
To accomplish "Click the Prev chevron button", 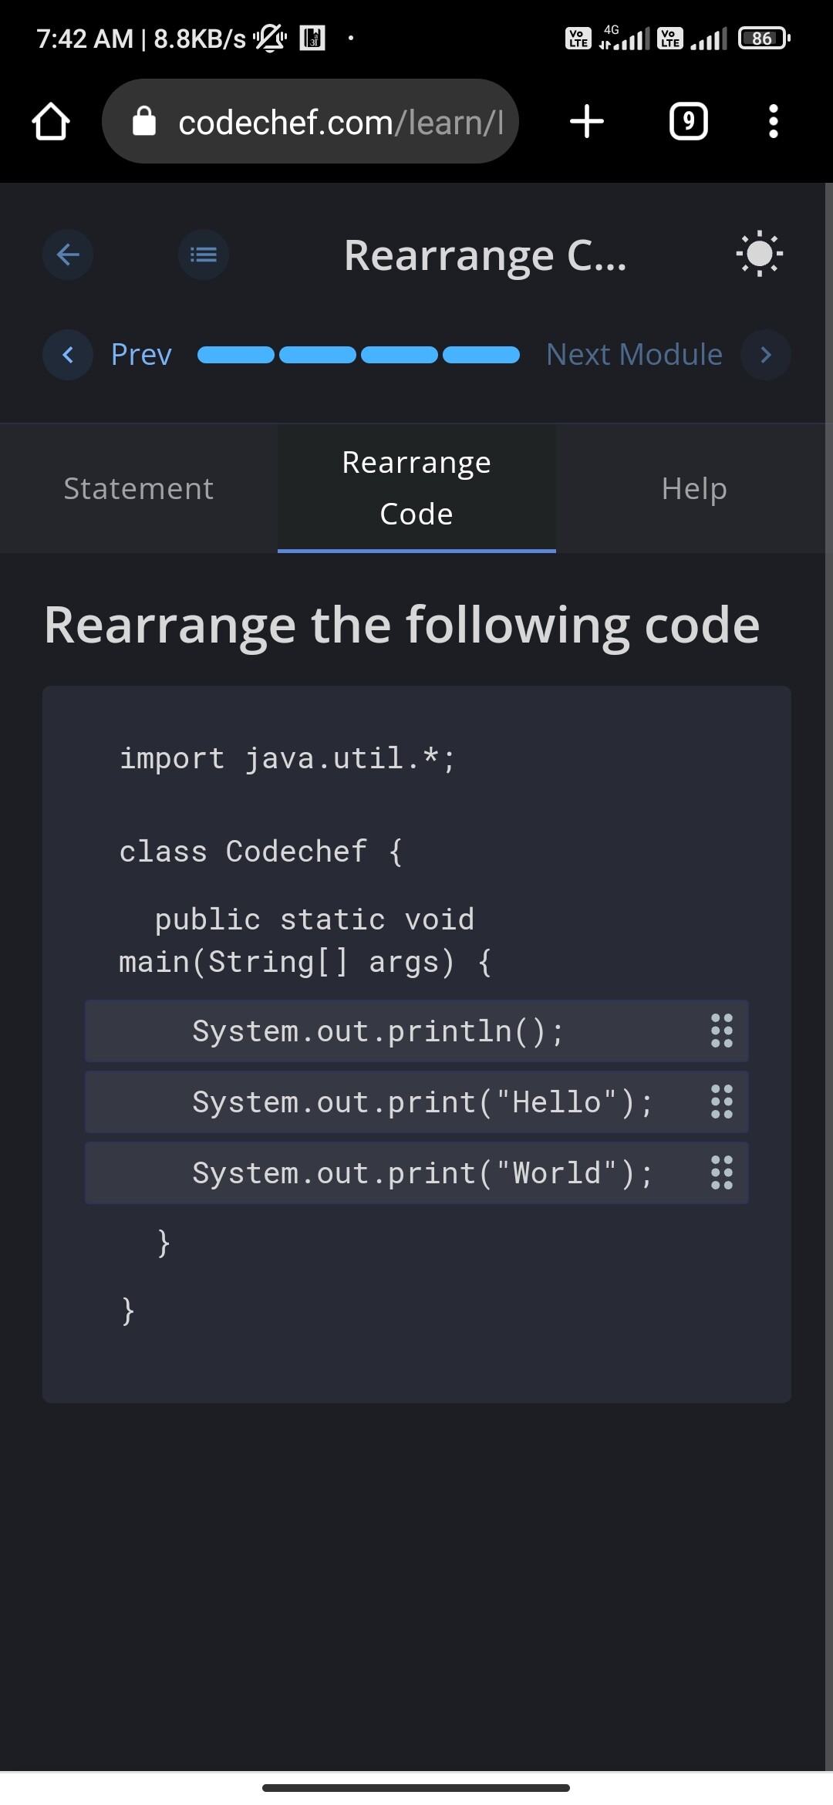I will click(68, 355).
